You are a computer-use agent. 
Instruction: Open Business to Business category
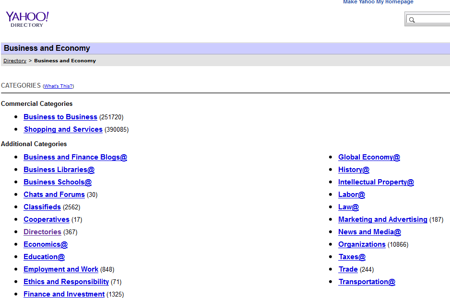tap(60, 117)
